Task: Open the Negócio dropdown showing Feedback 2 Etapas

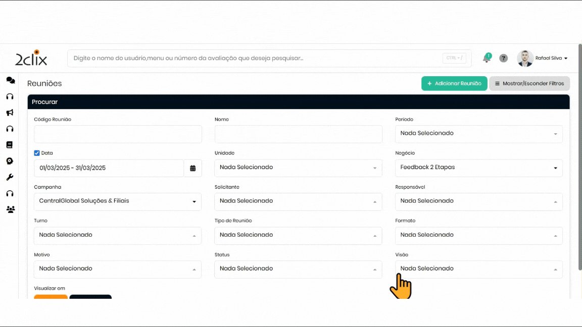Action: click(478, 168)
